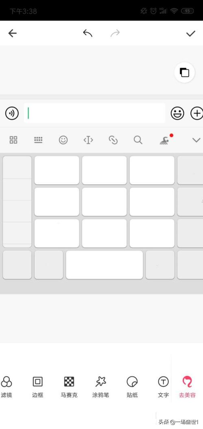Image resolution: width=203 pixels, height=429 pixels.
Task: Tap the magnifier search icon
Action: 138,140
